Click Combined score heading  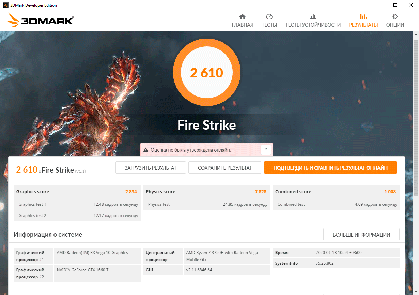click(293, 192)
